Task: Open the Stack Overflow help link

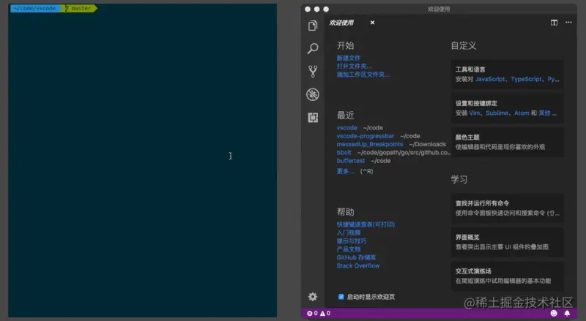Action: tap(358, 265)
